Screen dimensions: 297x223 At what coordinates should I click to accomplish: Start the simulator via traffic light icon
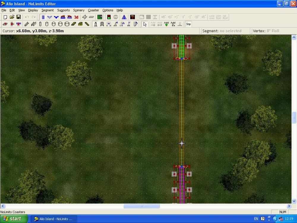[x=109, y=17]
